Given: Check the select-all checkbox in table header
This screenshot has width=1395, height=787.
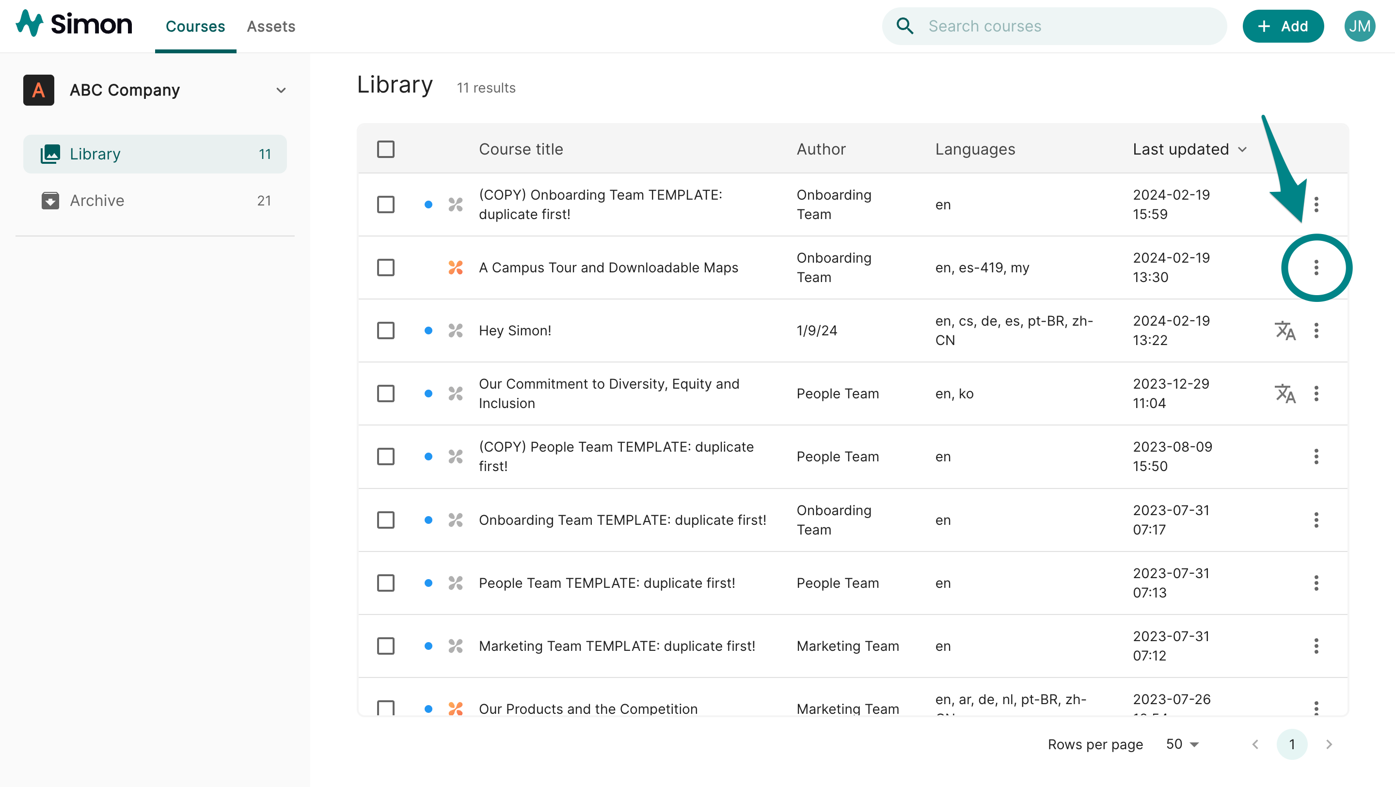Looking at the screenshot, I should click(x=385, y=149).
